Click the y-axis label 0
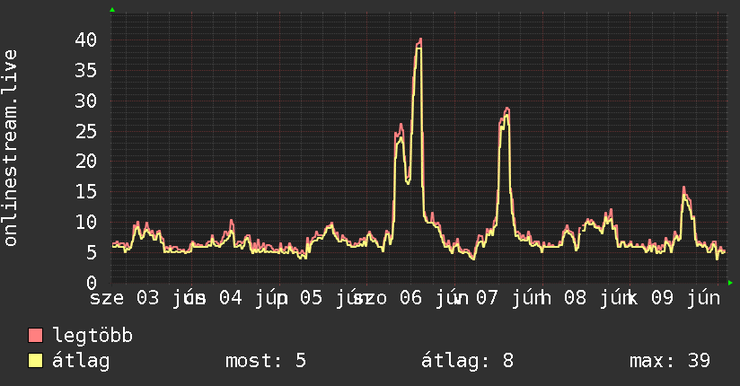 click(x=92, y=283)
